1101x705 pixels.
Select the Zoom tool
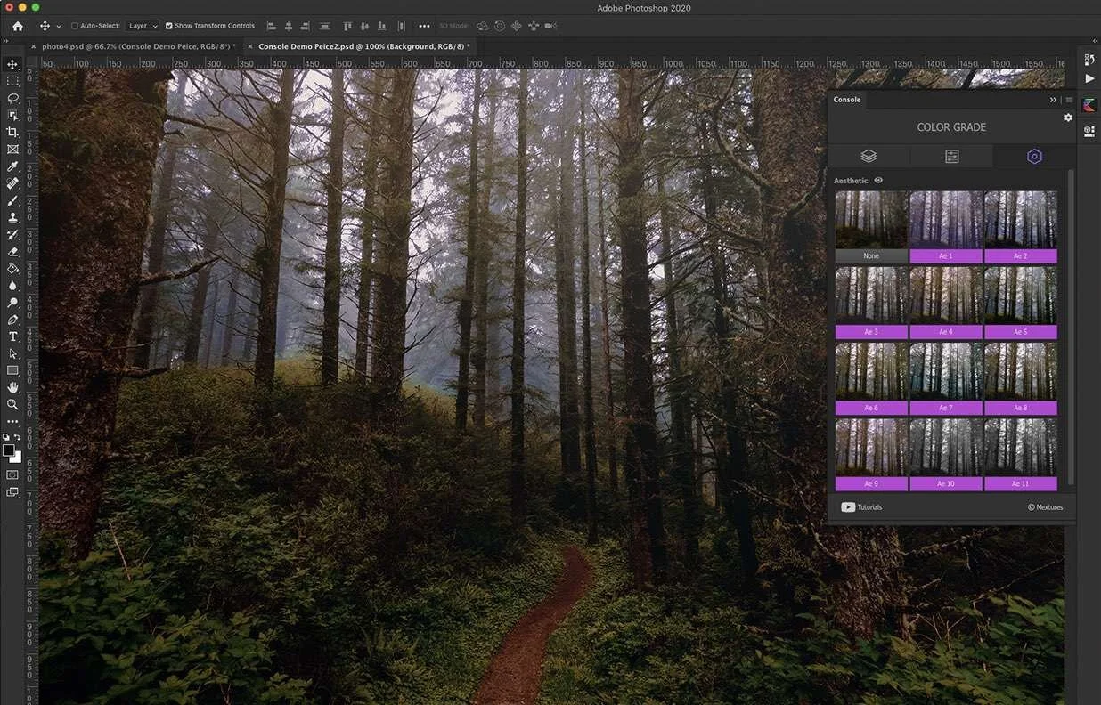pyautogui.click(x=12, y=404)
